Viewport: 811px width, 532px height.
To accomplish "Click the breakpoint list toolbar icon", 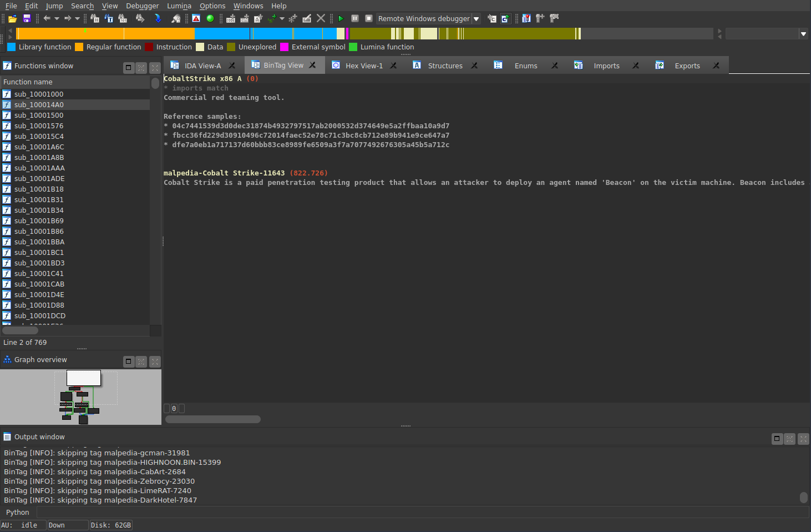I will (526, 18).
